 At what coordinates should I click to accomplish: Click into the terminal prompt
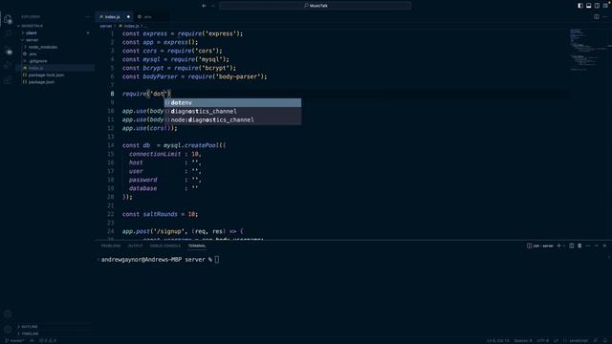[x=217, y=259]
